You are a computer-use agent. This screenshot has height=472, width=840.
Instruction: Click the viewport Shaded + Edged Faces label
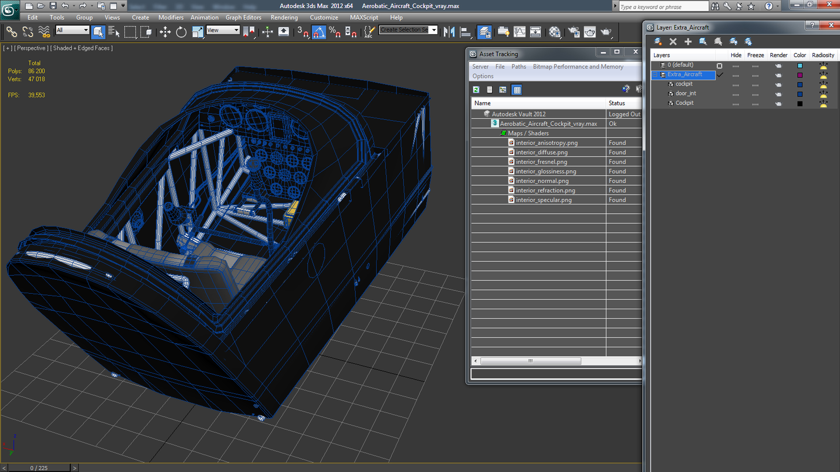[81, 48]
